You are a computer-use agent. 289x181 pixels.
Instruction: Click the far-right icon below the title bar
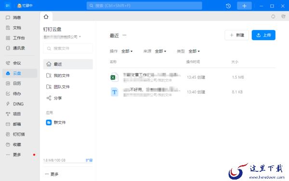pyautogui.click(x=283, y=16)
